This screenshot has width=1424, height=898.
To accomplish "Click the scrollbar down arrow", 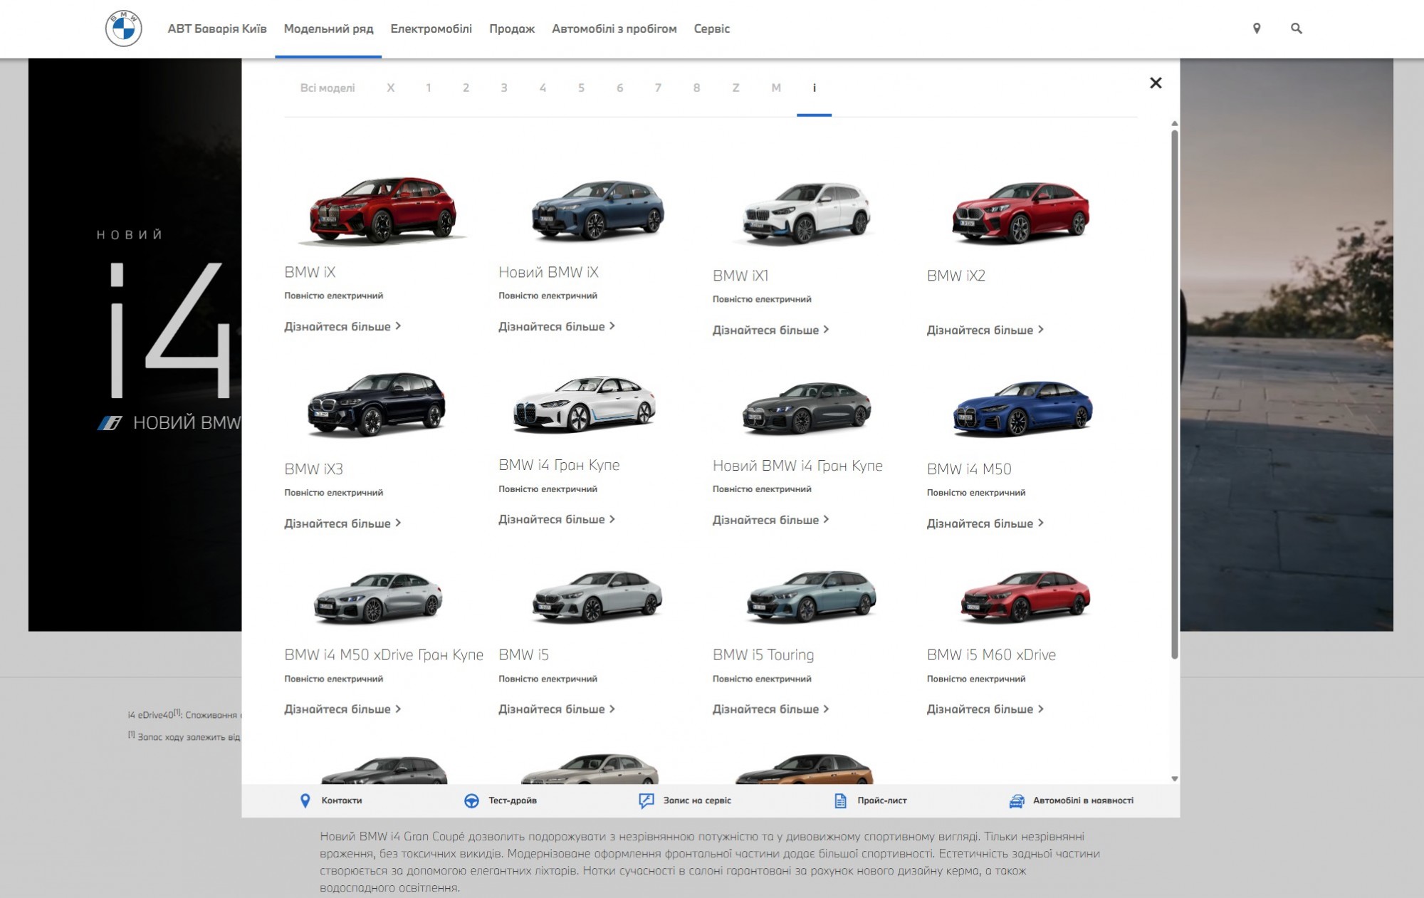I will 1174,778.
